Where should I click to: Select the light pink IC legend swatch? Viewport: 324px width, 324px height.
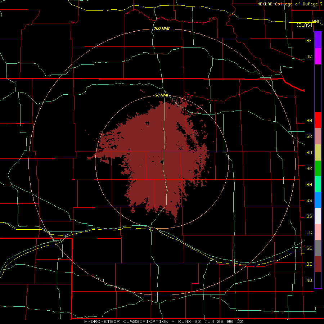click(318, 232)
